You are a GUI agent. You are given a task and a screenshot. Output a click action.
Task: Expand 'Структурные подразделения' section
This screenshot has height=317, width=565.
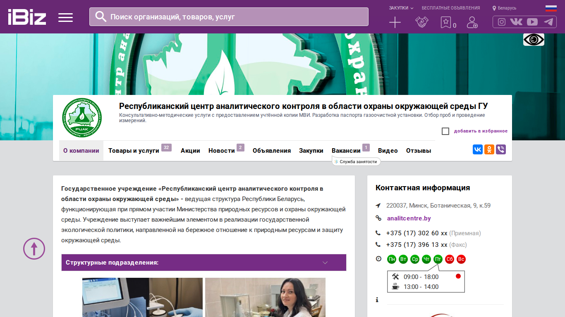[x=204, y=263]
